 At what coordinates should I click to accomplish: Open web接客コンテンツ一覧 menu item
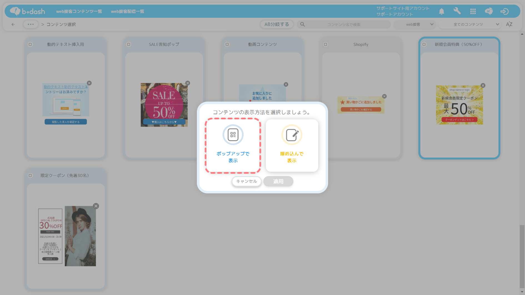pos(79,11)
